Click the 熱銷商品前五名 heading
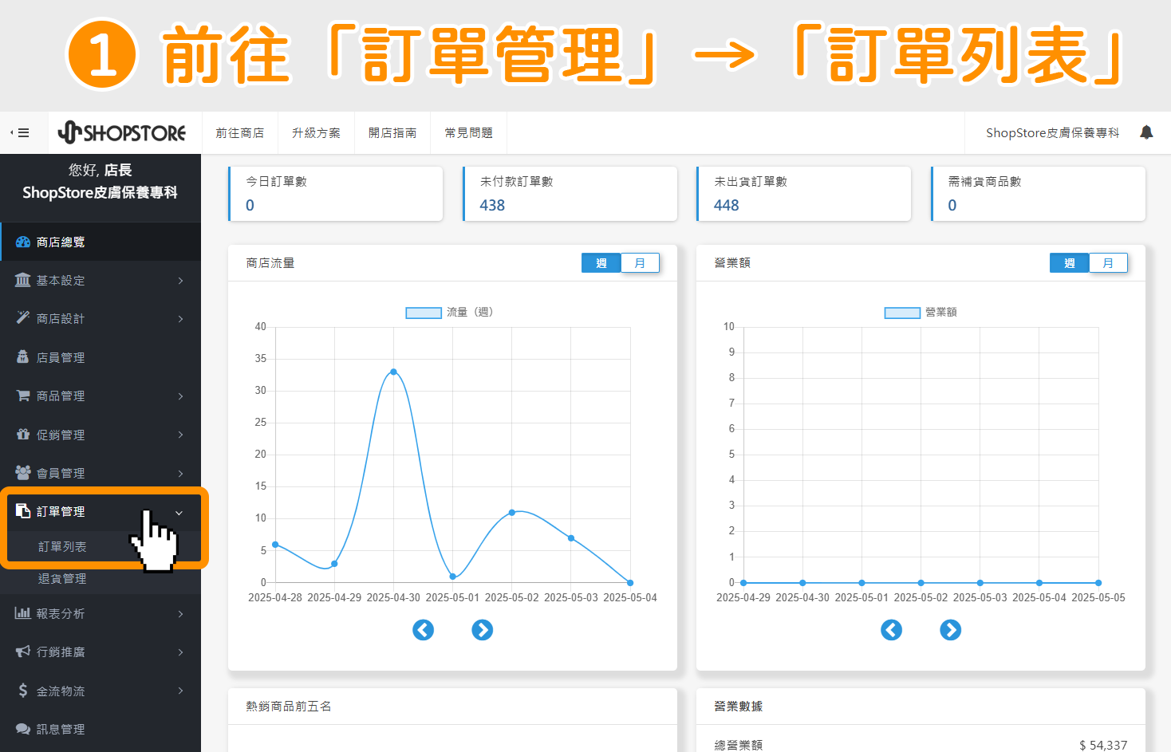This screenshot has height=752, width=1171. (x=289, y=707)
